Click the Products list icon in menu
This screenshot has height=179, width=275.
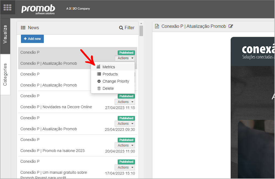point(99,74)
